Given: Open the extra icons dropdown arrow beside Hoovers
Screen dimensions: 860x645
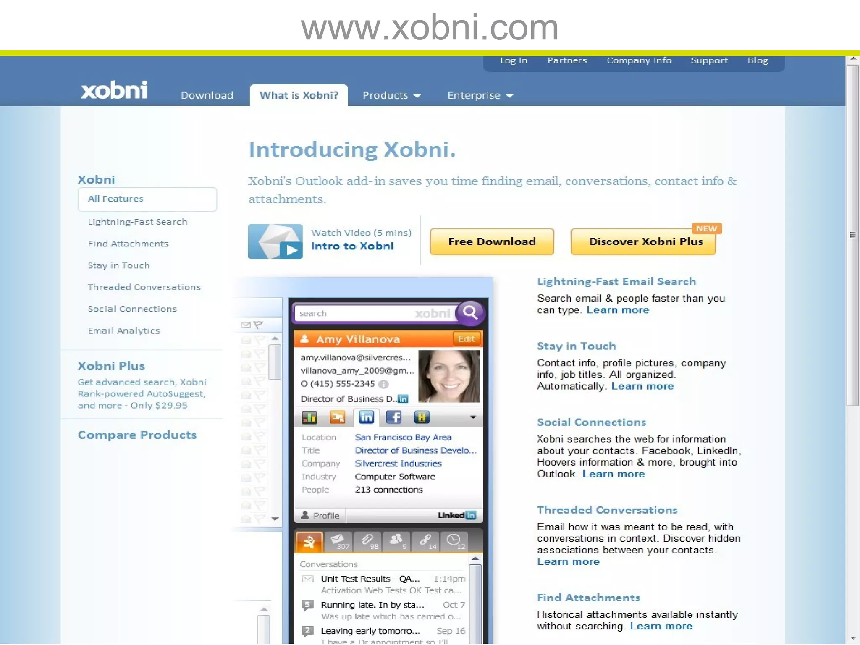Looking at the screenshot, I should (x=473, y=417).
